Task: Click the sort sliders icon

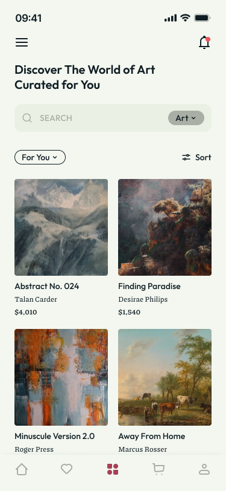Action: pos(186,157)
